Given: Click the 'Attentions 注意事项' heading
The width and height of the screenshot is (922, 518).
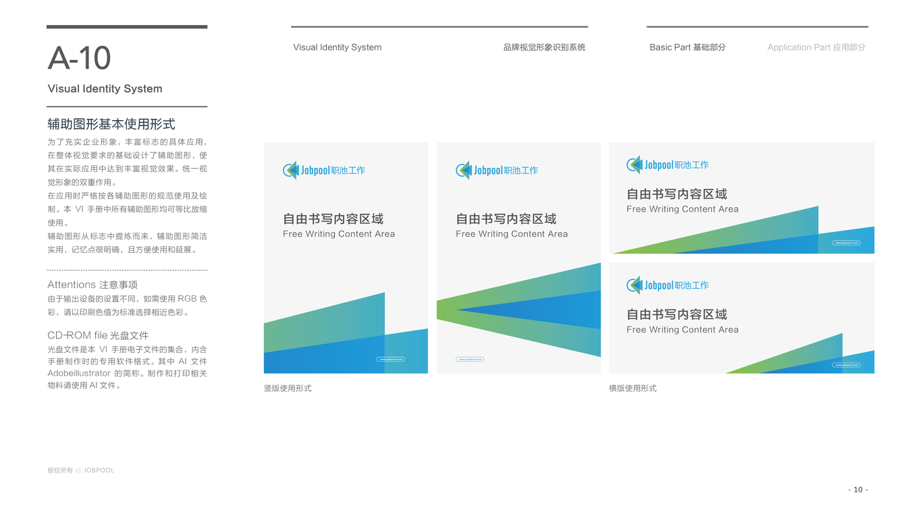Looking at the screenshot, I should coord(92,285).
